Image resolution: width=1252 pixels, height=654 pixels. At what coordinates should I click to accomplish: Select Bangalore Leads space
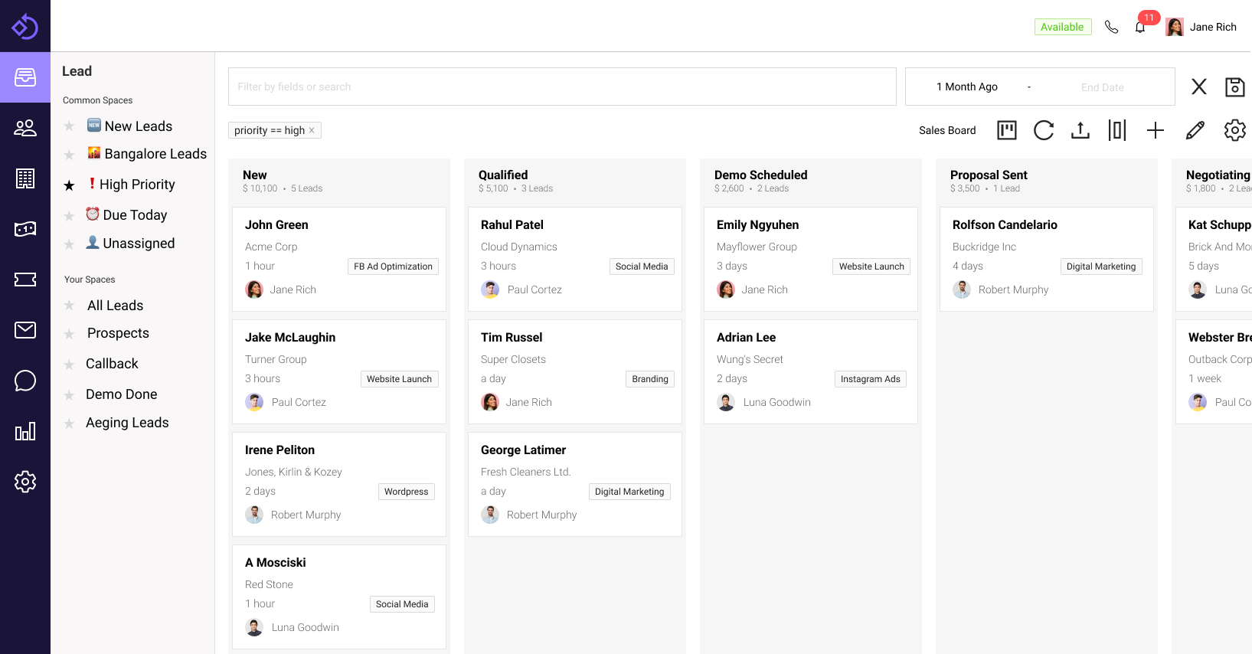[x=155, y=154]
